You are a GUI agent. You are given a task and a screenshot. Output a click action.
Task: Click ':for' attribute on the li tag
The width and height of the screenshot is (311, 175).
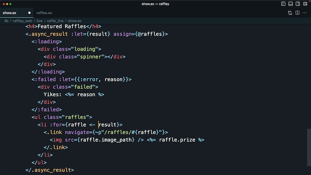pyautogui.click(x=56, y=125)
